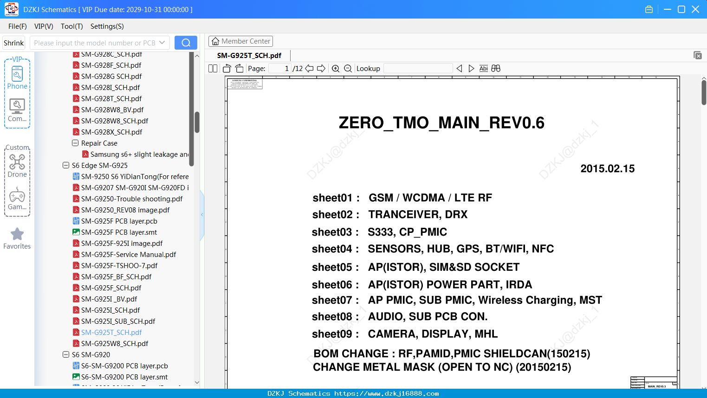
Task: Zoom in on the schematic
Action: pyautogui.click(x=336, y=69)
